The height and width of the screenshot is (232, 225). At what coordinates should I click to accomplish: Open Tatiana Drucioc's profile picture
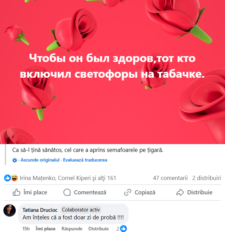click(10, 210)
